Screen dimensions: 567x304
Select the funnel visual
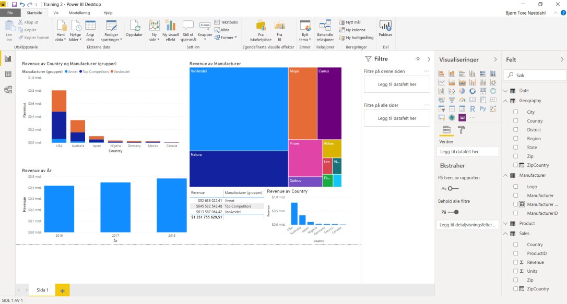click(452, 100)
